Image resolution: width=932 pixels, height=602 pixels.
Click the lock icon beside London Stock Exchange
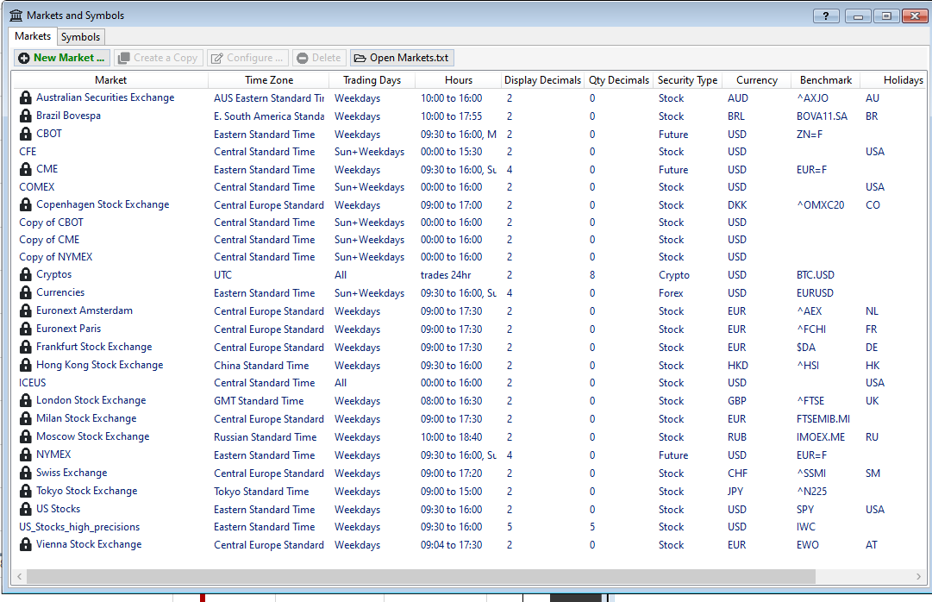click(x=26, y=400)
